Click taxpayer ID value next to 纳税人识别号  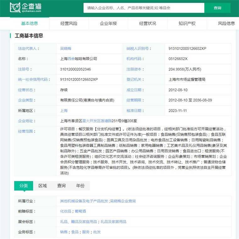[x=187, y=48]
